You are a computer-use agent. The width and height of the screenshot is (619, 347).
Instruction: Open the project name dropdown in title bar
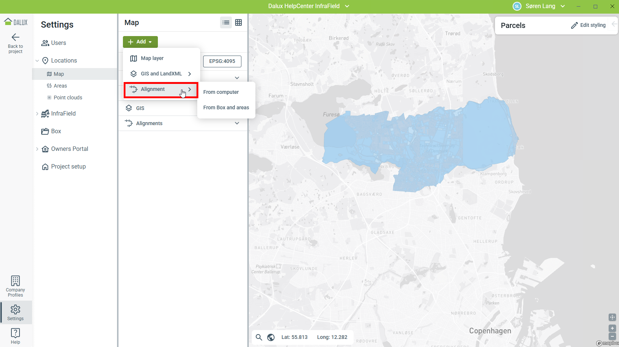[x=347, y=6]
